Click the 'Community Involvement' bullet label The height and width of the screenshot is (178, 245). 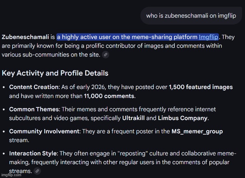pyautogui.click(x=44, y=131)
